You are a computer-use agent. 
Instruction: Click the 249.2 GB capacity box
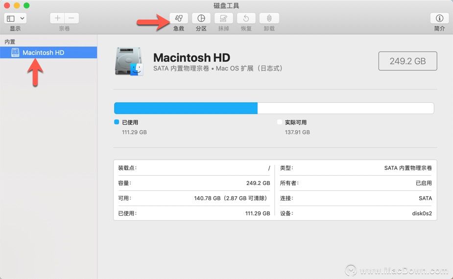pos(407,61)
